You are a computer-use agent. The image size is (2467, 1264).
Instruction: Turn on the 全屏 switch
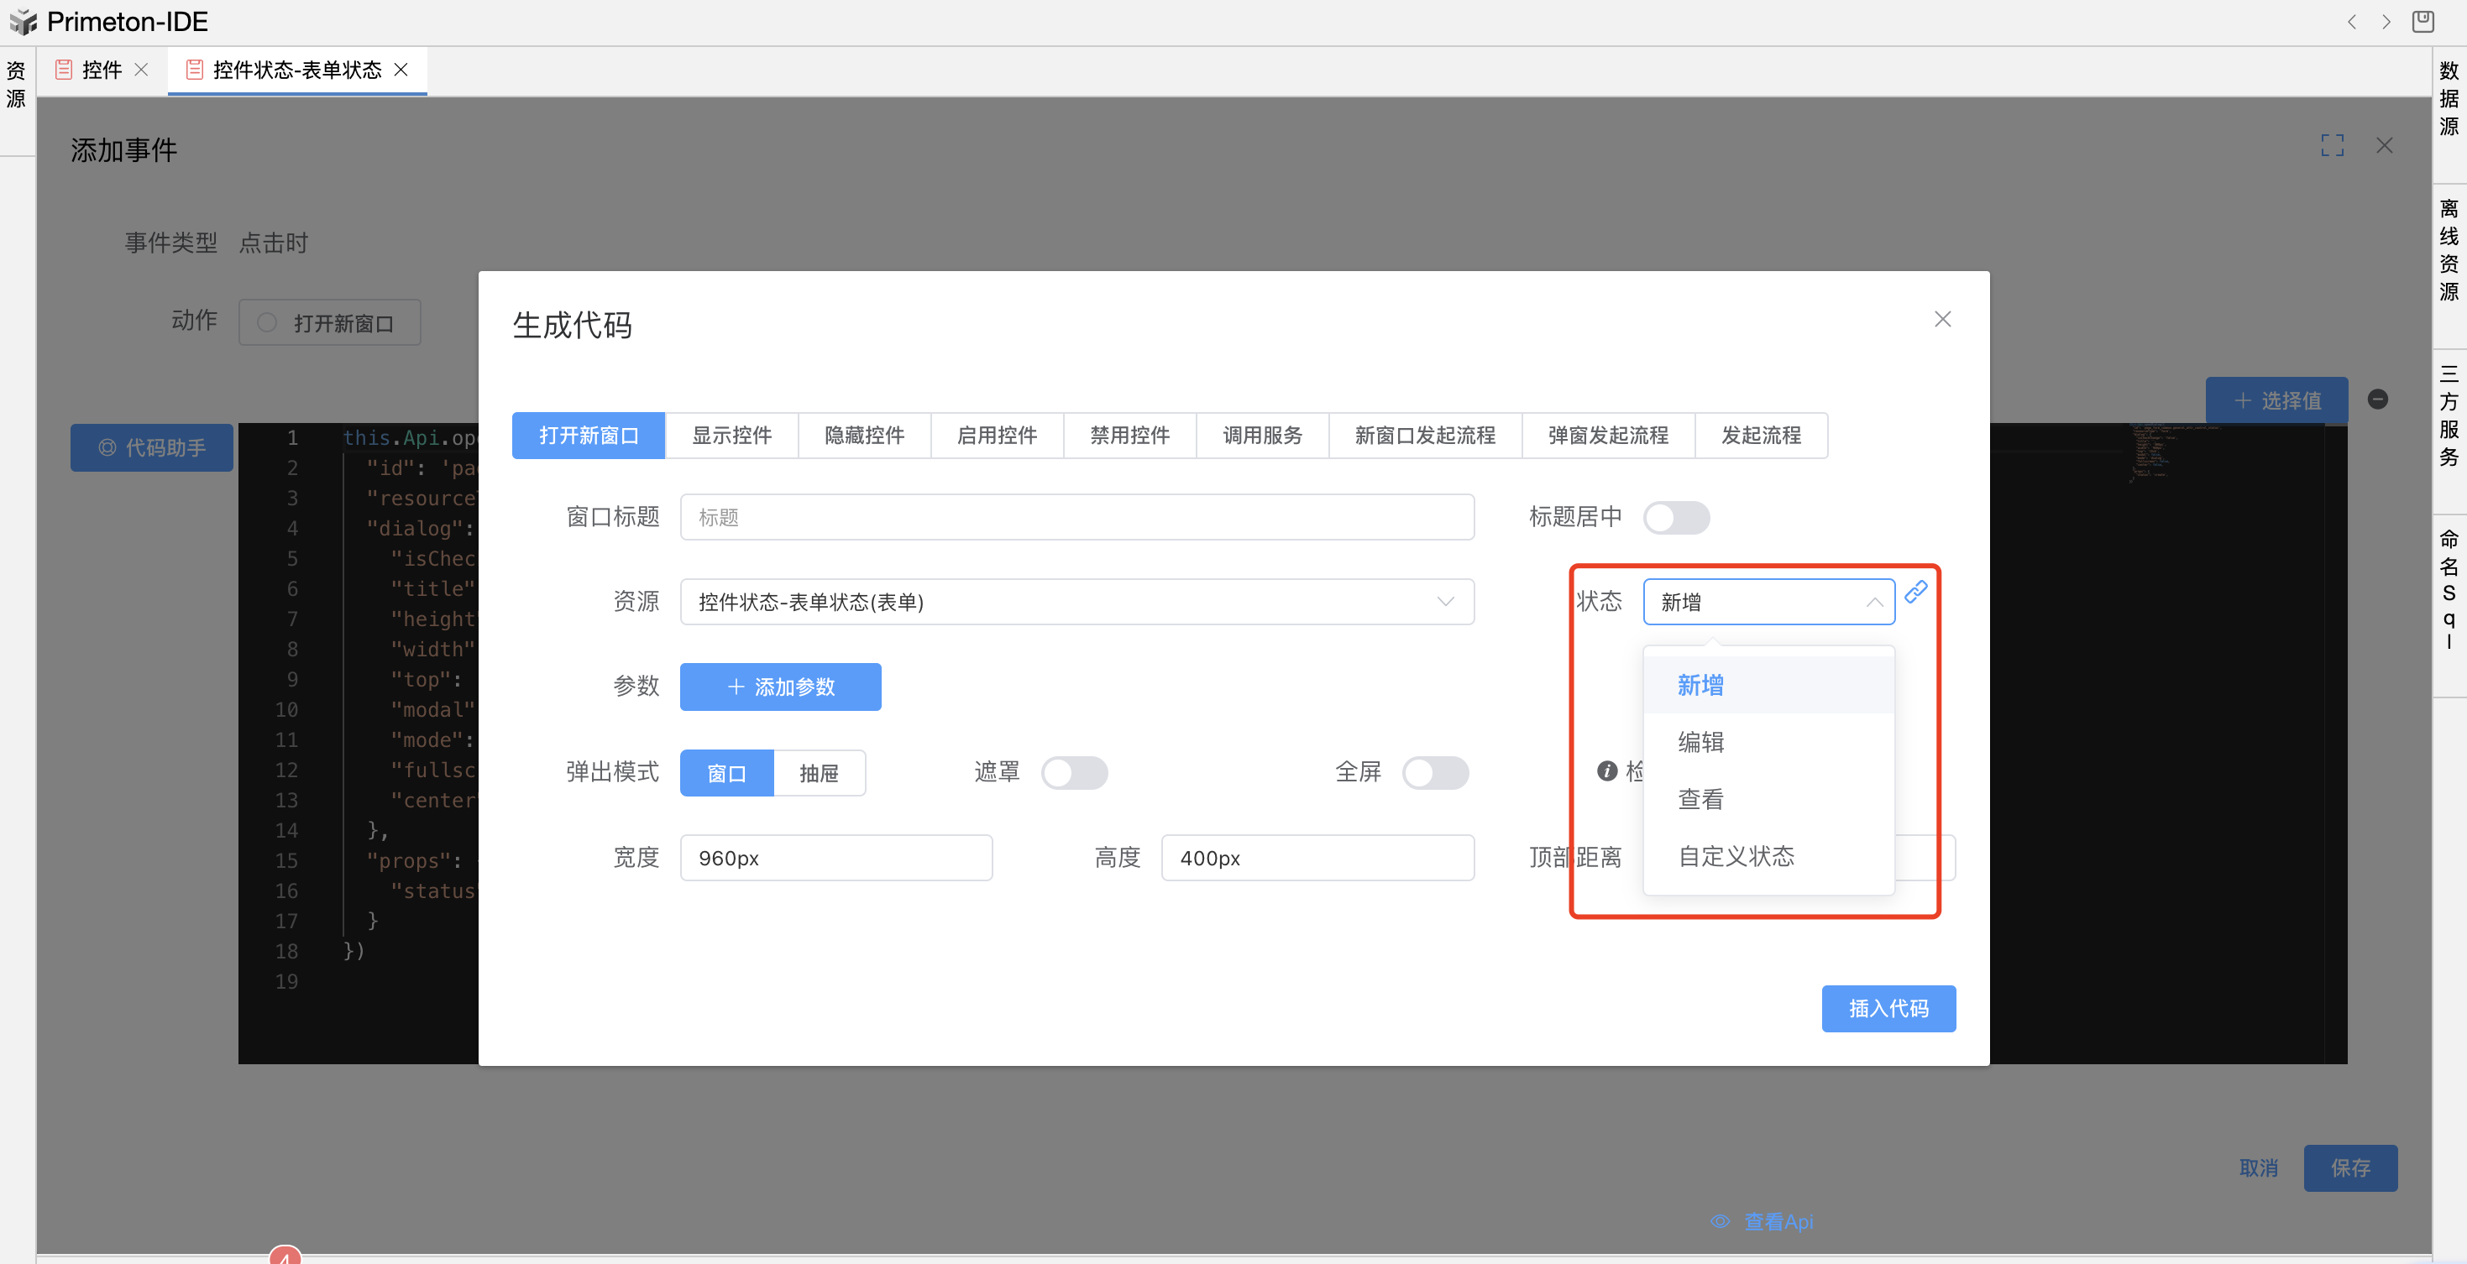(1435, 773)
